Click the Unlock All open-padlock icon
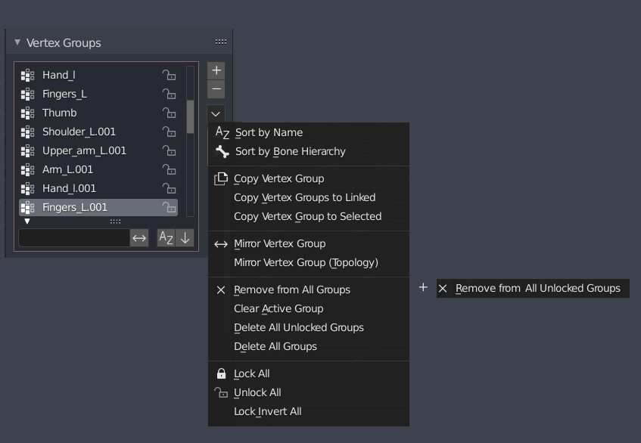The image size is (641, 443). 221,392
